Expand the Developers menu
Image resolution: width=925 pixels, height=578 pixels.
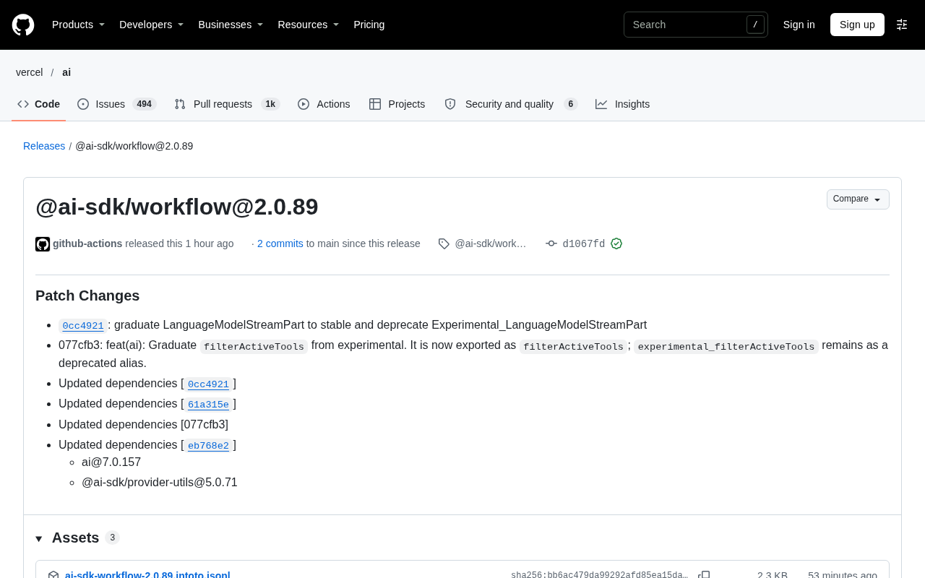click(151, 25)
